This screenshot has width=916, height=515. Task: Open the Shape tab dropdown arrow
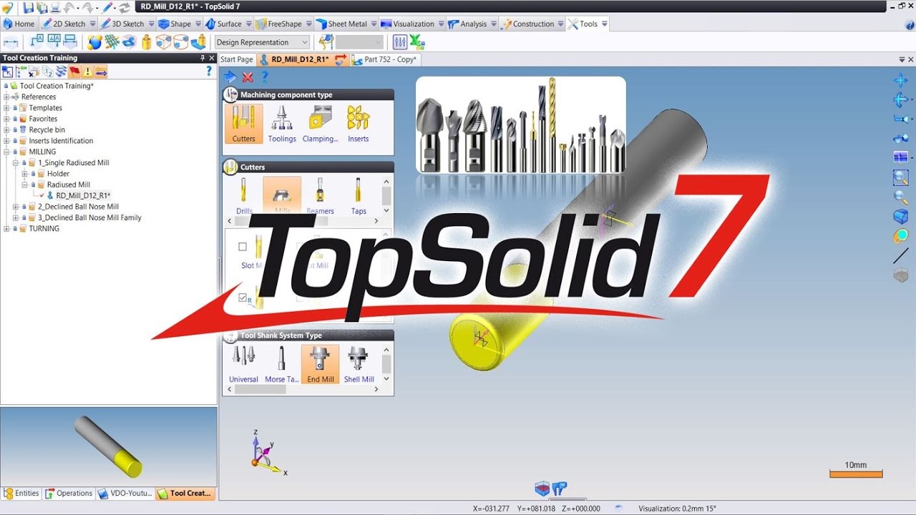(198, 24)
